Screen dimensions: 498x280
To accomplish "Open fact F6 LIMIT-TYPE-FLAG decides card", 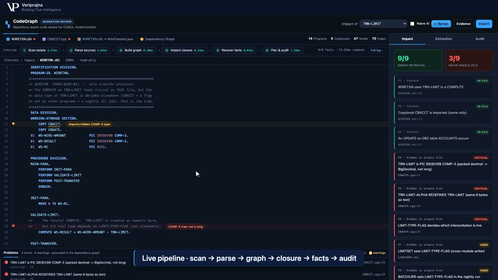I will pyautogui.click(x=444, y=225).
